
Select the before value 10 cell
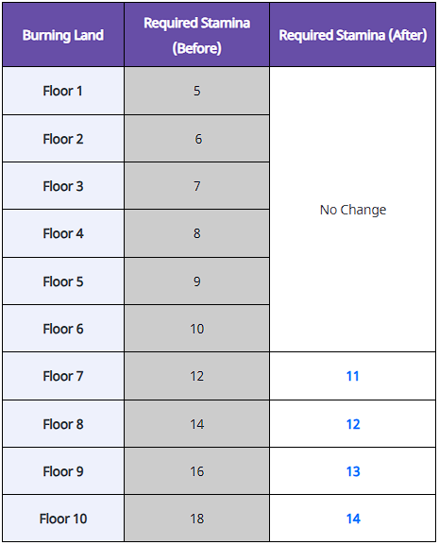pyautogui.click(x=197, y=329)
